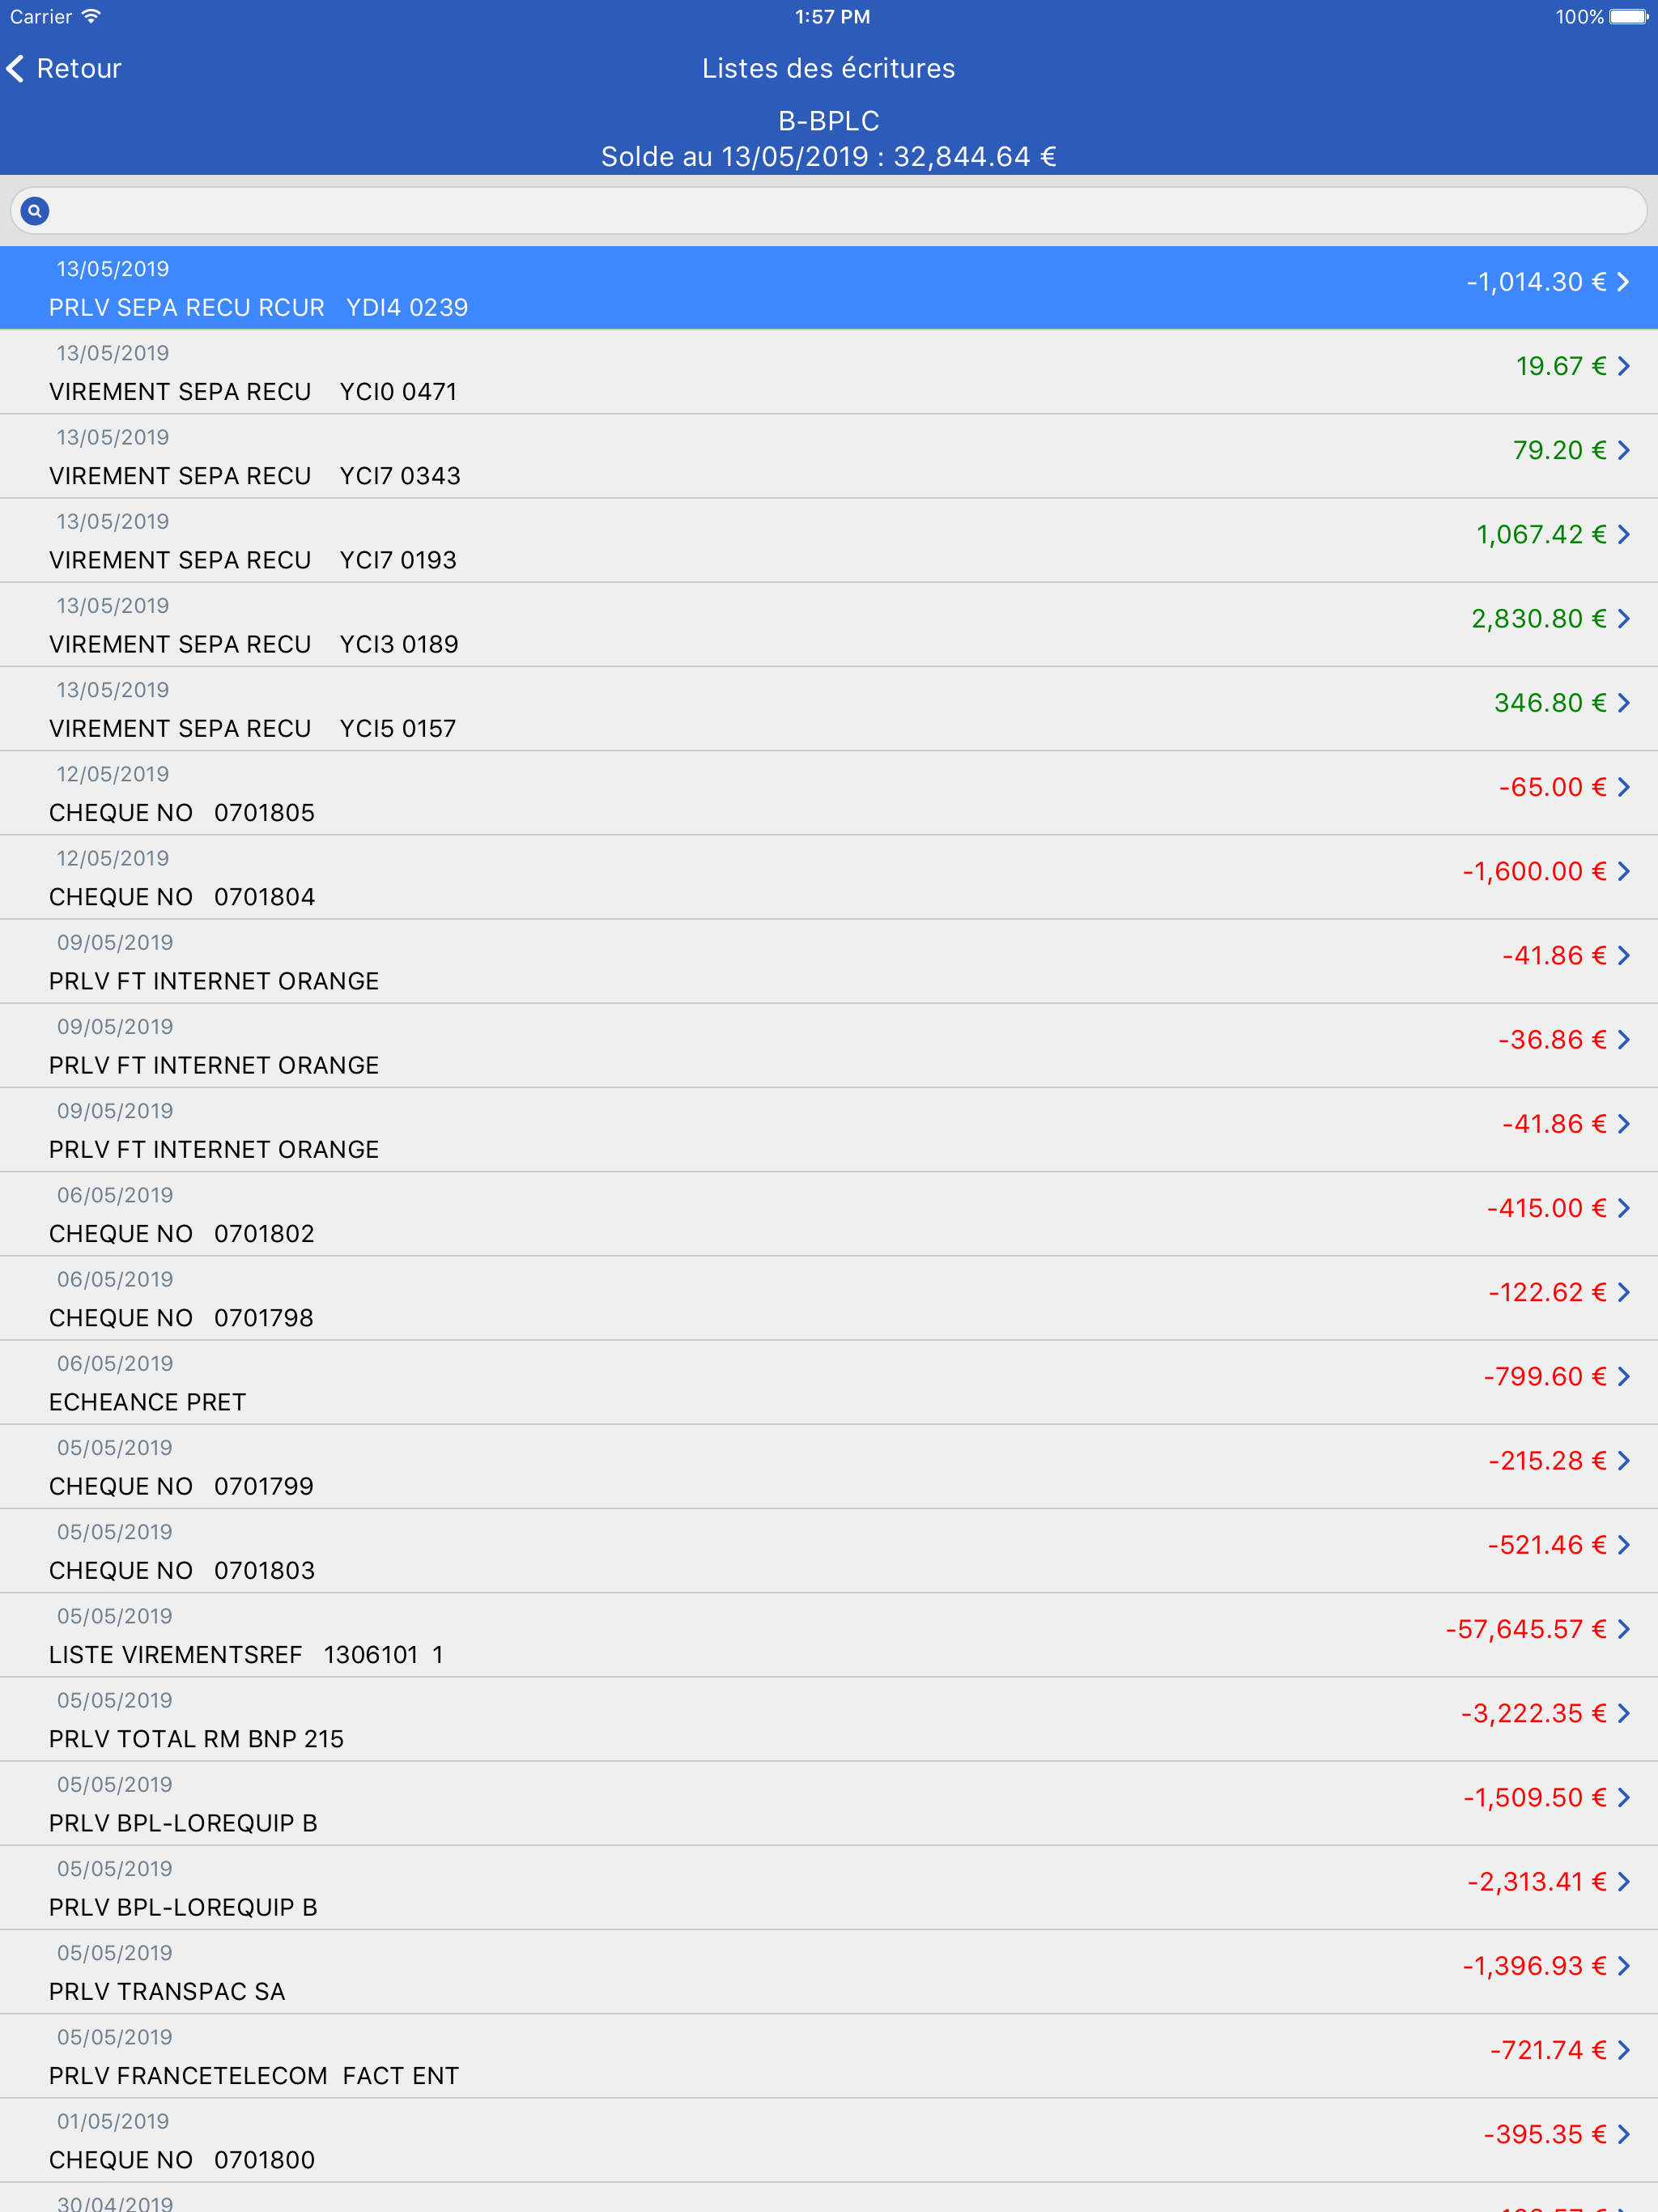Expand chevron beside 19.67 € amount
This screenshot has height=2212, width=1658.
click(1623, 367)
